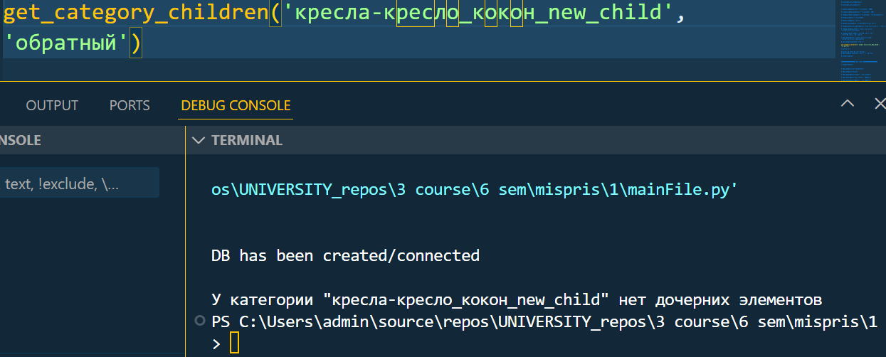Click the PS C:\Users\admin prompt path line

pos(544,321)
